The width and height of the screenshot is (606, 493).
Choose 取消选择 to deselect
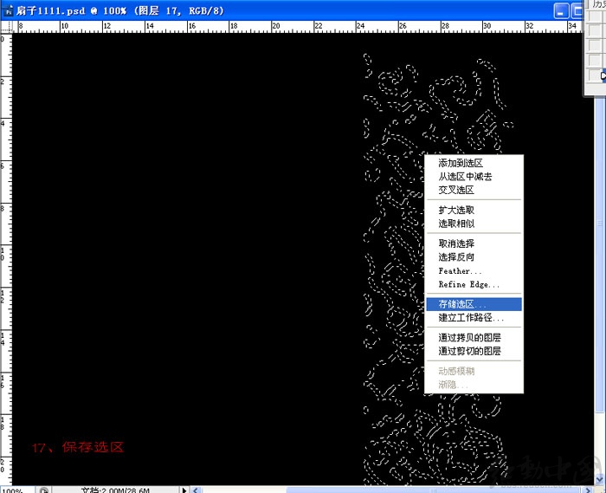click(474, 243)
